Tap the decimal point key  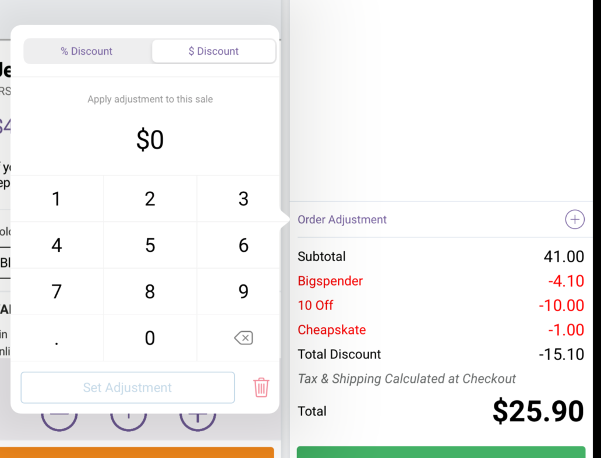click(56, 338)
